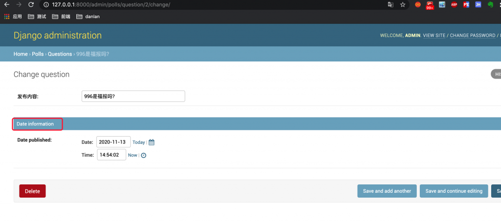This screenshot has width=501, height=221.
Task: Click the VIEW SITE link in the header
Action: tap(434, 36)
